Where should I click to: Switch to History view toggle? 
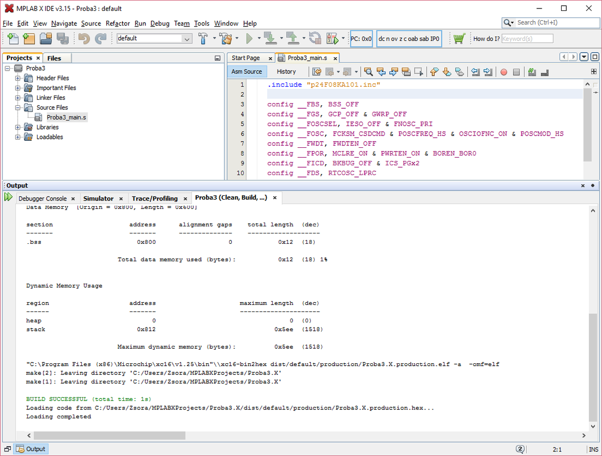(286, 72)
